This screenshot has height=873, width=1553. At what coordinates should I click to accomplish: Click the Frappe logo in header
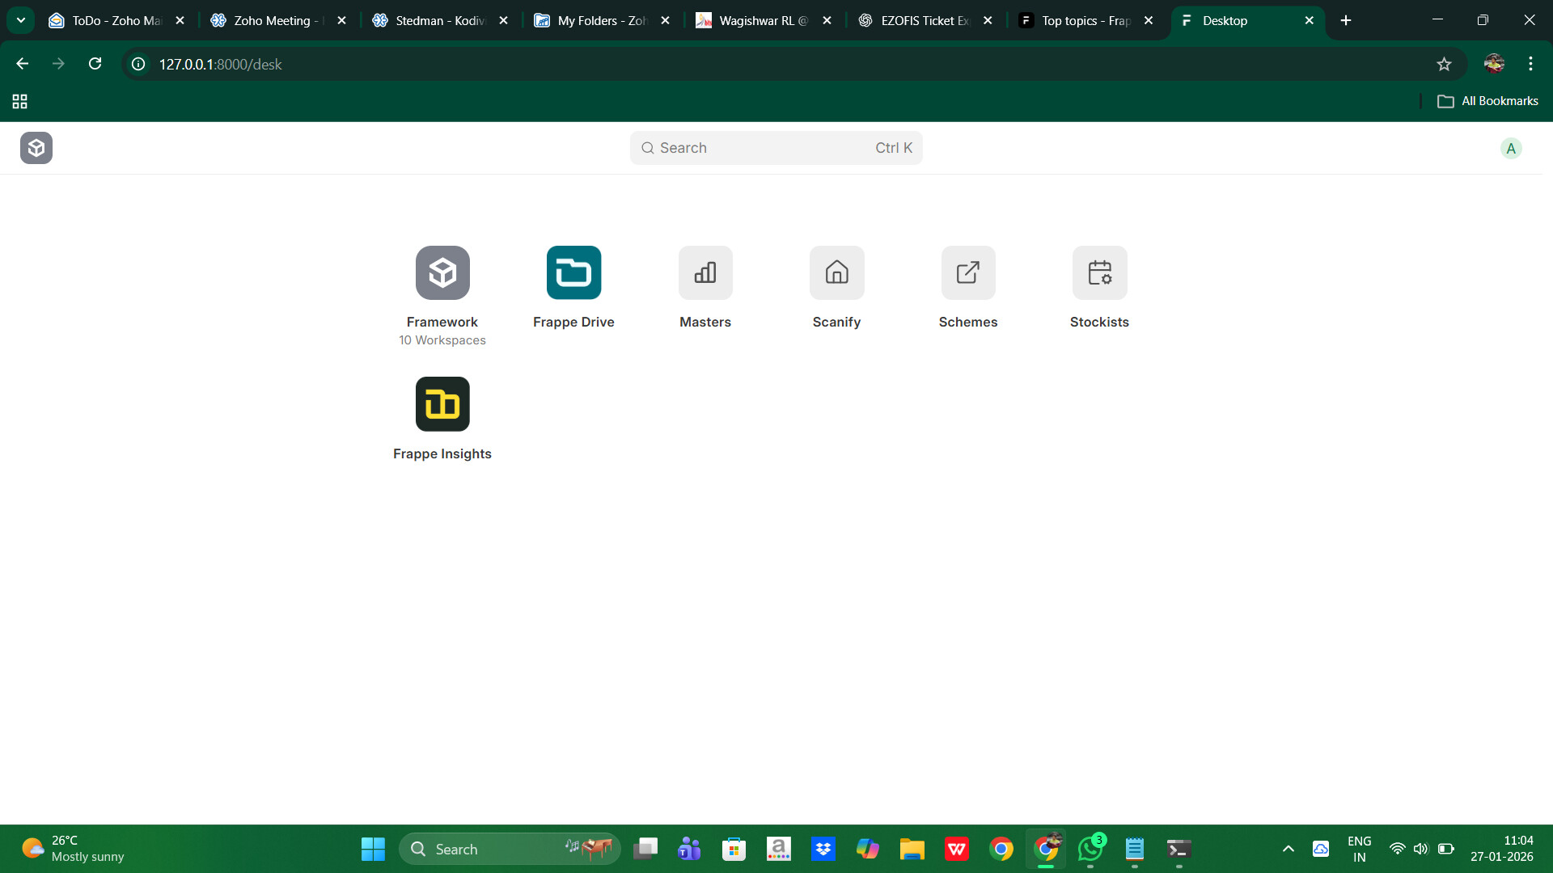(x=36, y=148)
